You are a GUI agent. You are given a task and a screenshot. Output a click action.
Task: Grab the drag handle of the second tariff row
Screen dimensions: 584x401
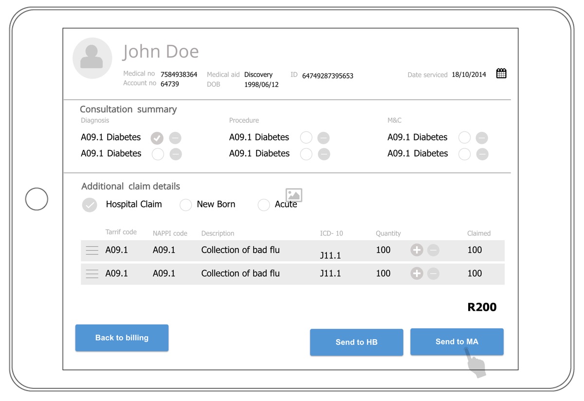click(x=92, y=274)
